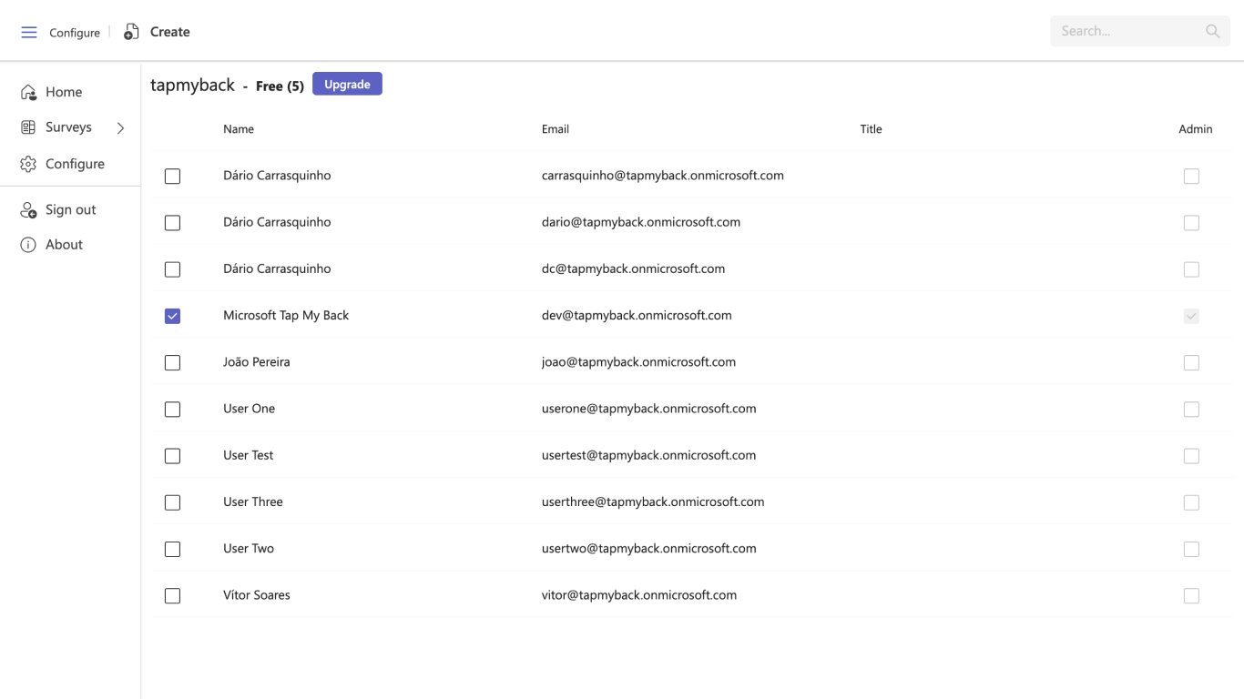Toggle Admin checkbox for User One
The height and width of the screenshot is (699, 1244).
(x=1191, y=410)
